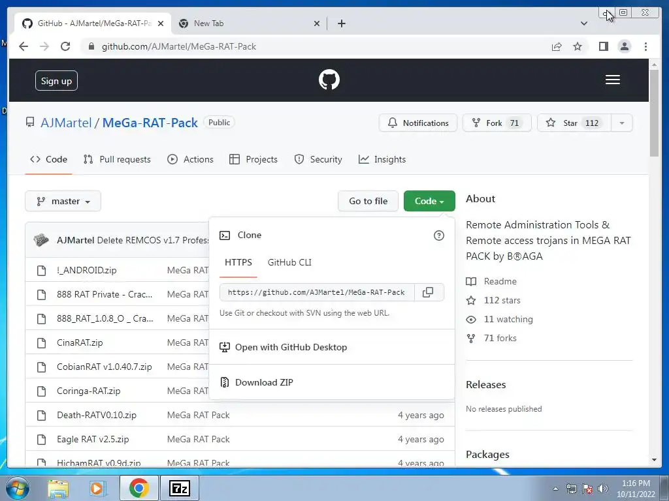Click the Go to file button

coord(368,201)
